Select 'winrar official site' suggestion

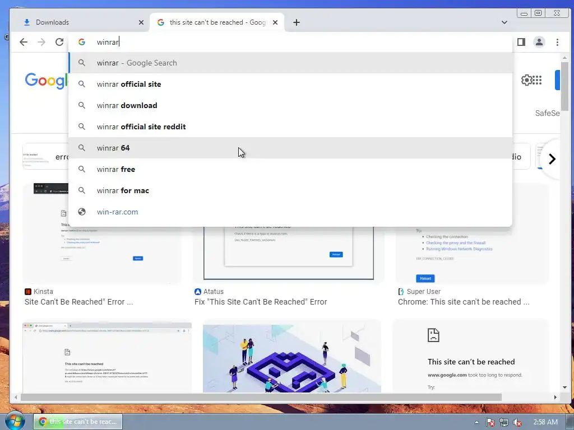(x=290, y=84)
